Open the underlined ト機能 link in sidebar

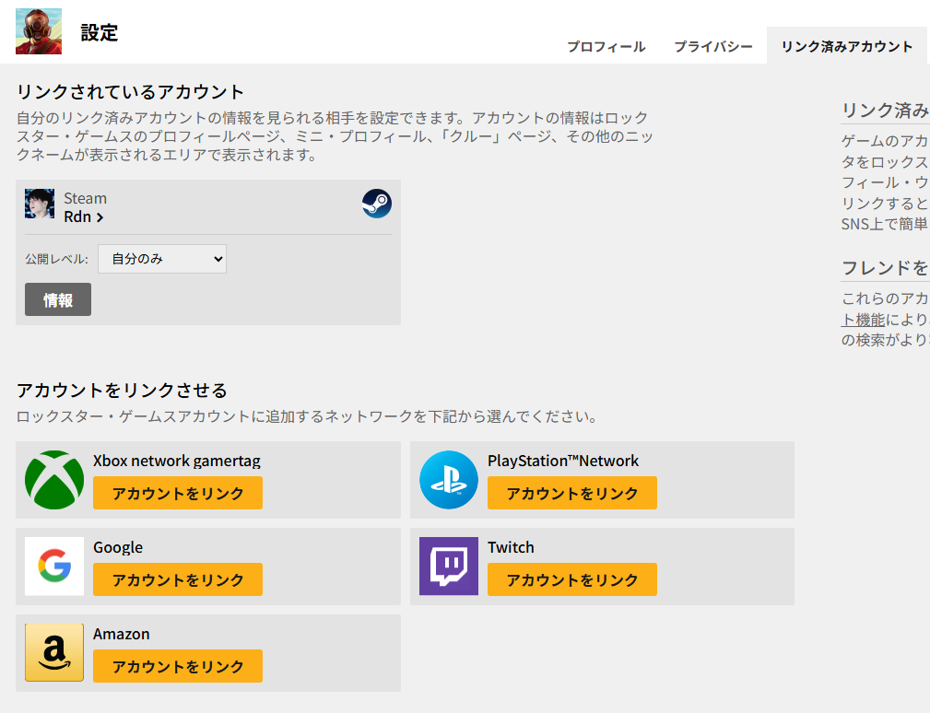[x=863, y=320]
